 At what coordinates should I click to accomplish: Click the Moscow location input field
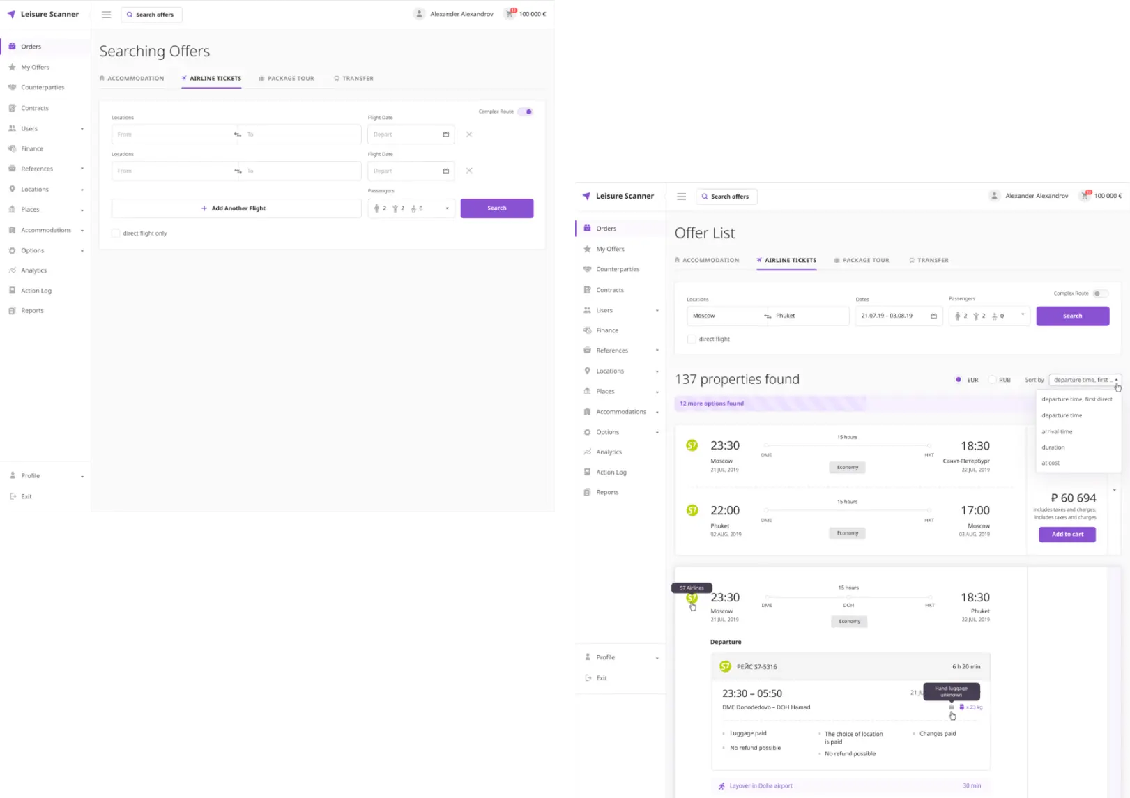(x=724, y=316)
